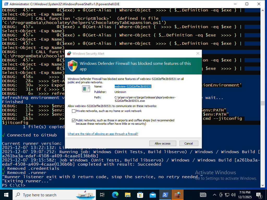Launch Microsoft Edge from the taskbar
The width and height of the screenshot is (267, 200).
pyautogui.click(x=115, y=195)
